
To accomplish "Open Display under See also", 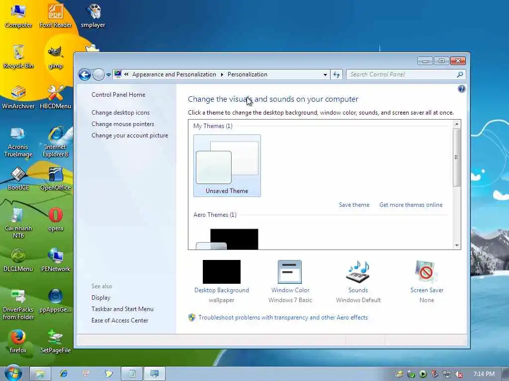I will coord(100,298).
